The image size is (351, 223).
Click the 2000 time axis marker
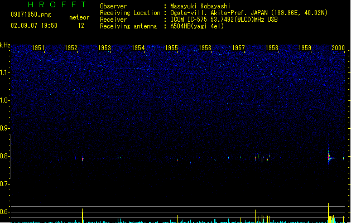click(x=338, y=48)
